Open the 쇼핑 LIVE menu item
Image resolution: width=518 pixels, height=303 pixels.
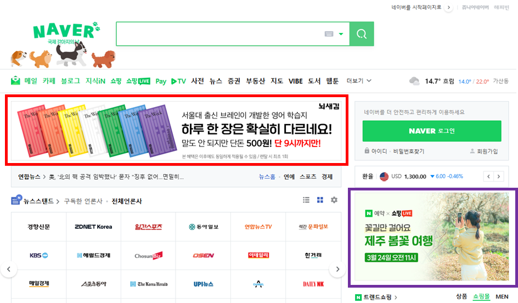(x=138, y=81)
